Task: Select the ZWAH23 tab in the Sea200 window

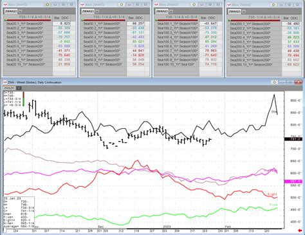Action: [235, 12]
